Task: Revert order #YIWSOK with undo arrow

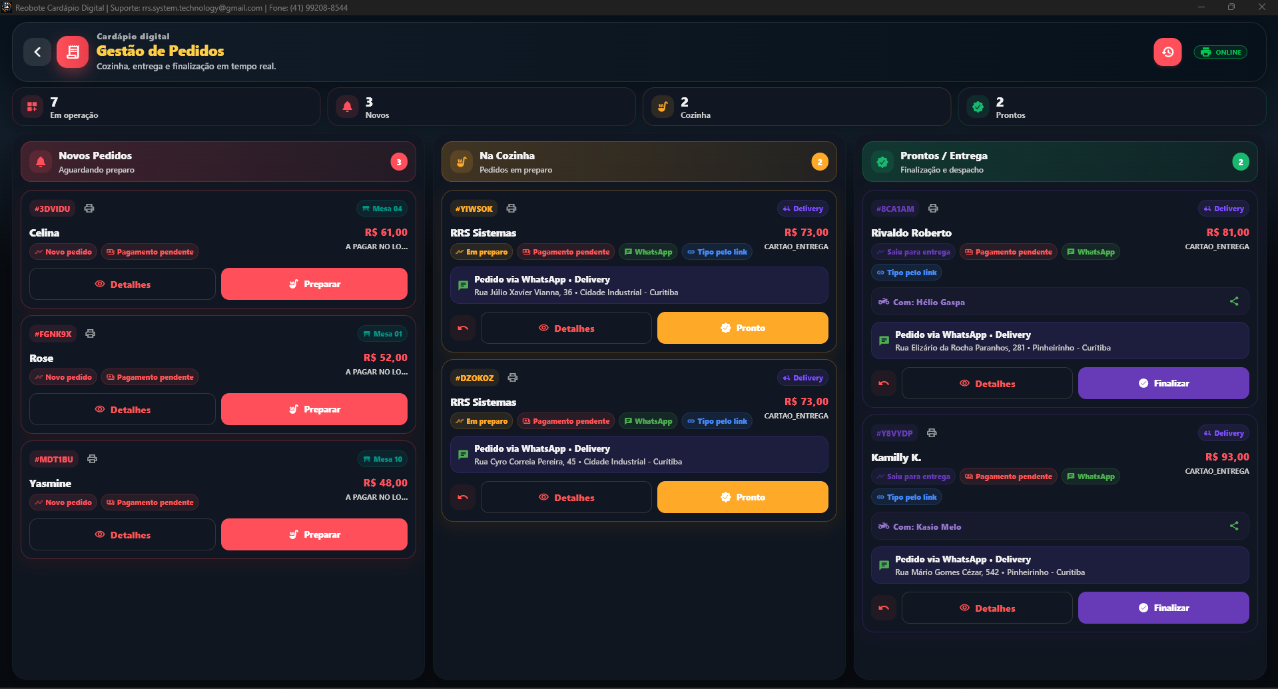Action: click(463, 328)
